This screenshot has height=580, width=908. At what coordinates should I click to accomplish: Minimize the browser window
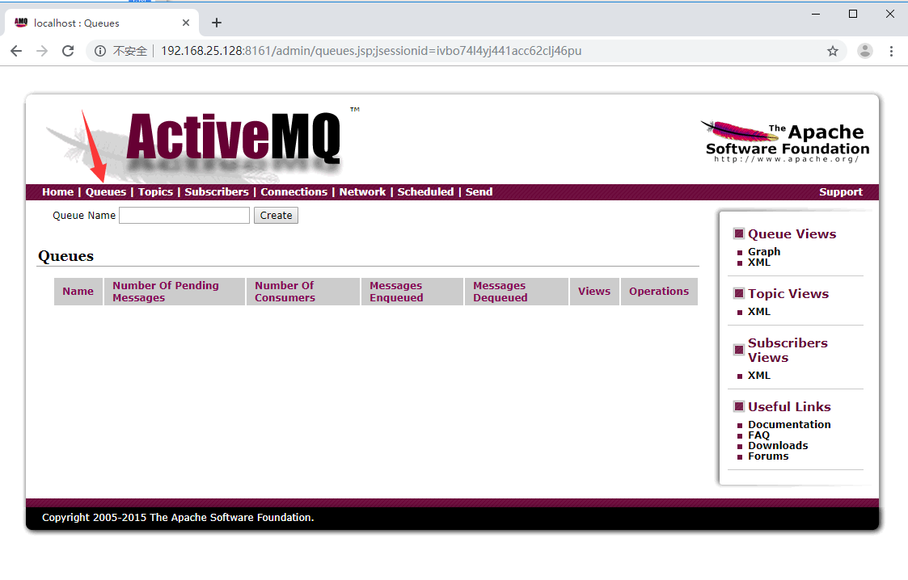click(816, 14)
